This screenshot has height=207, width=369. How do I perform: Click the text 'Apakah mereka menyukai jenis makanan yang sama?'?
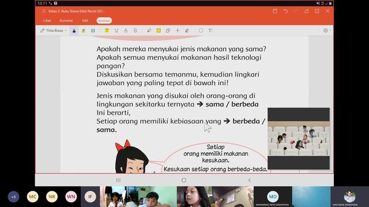point(181,49)
